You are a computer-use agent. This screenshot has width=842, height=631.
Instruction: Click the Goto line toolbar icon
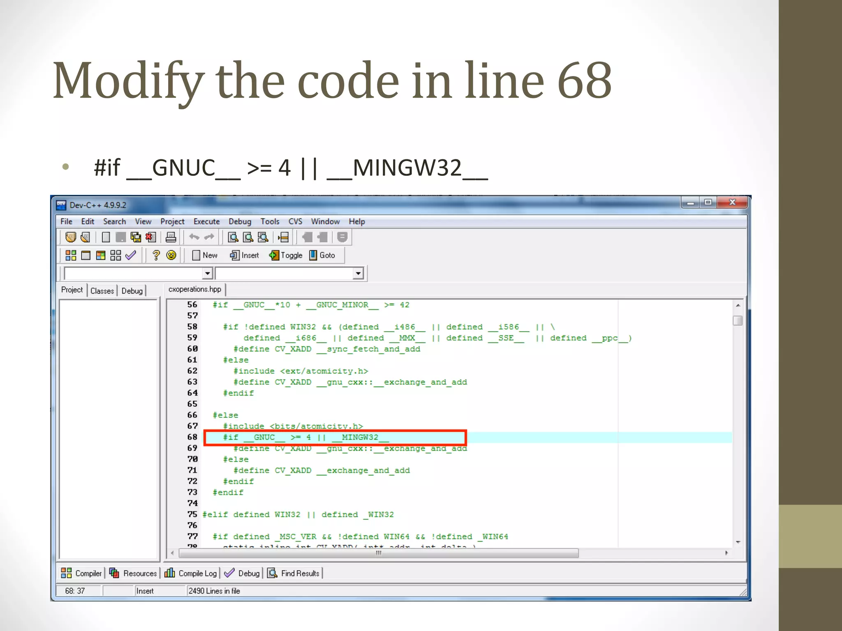[322, 255]
